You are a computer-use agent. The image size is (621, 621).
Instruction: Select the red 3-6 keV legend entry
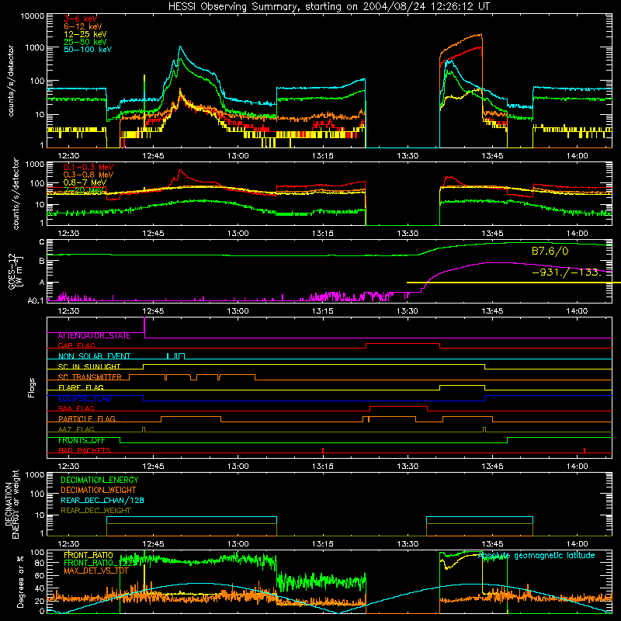click(81, 19)
